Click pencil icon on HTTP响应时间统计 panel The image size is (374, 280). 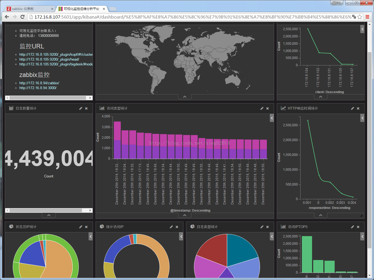coord(352,108)
